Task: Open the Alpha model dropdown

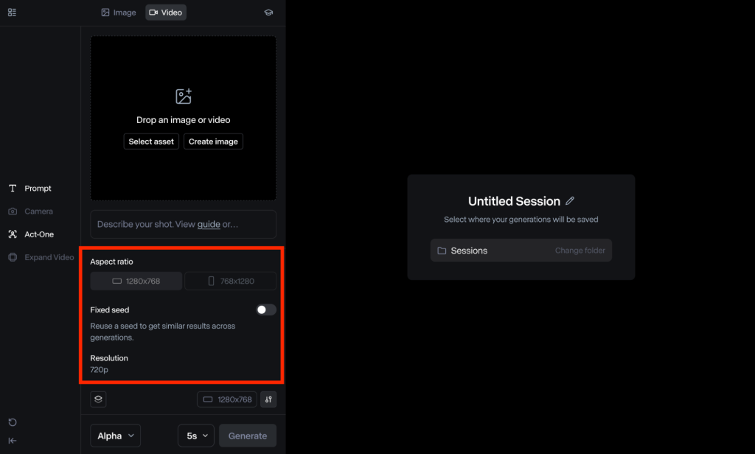Action: [x=115, y=436]
